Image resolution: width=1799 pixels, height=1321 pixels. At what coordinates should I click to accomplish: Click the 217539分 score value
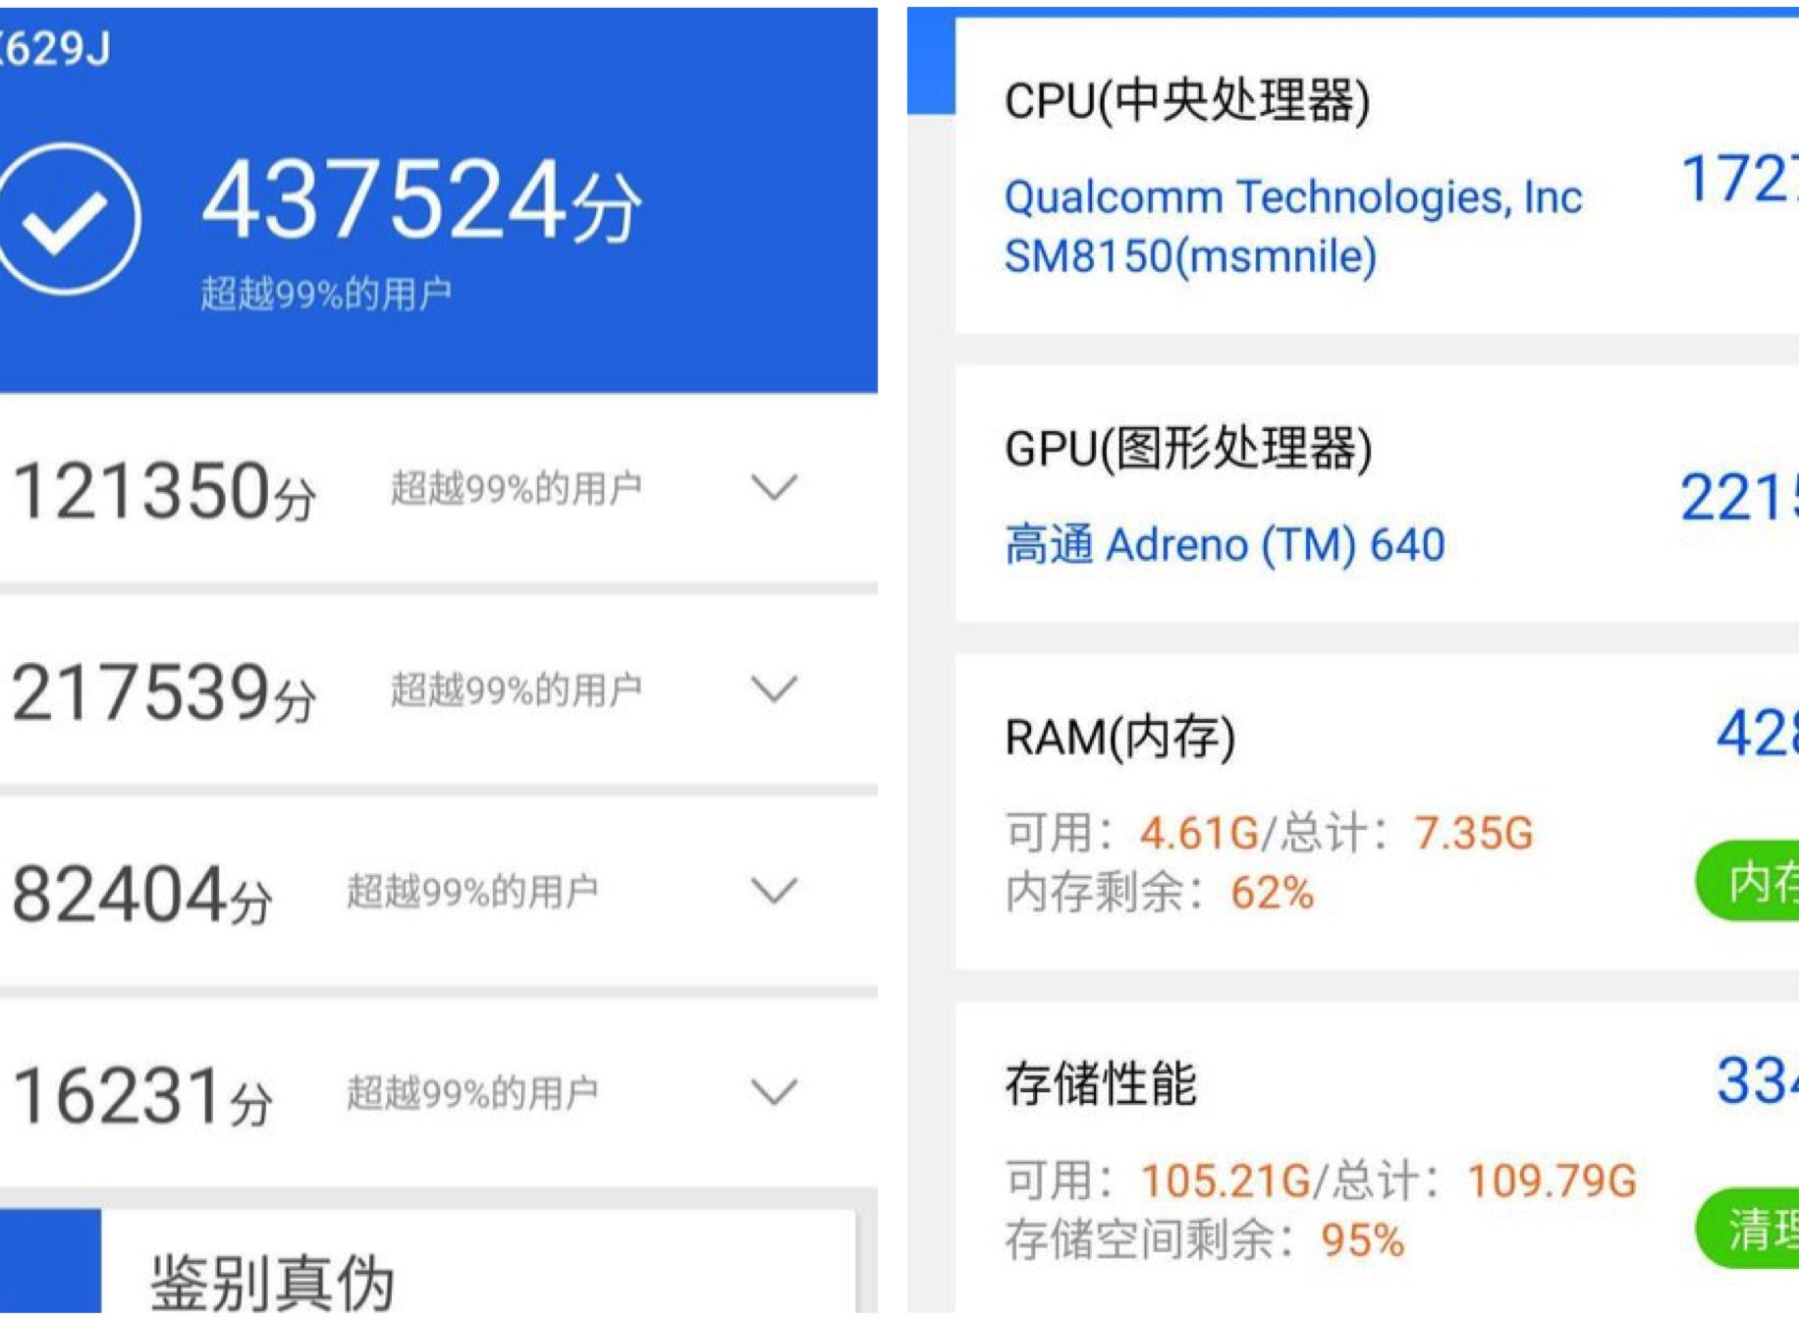point(163,692)
